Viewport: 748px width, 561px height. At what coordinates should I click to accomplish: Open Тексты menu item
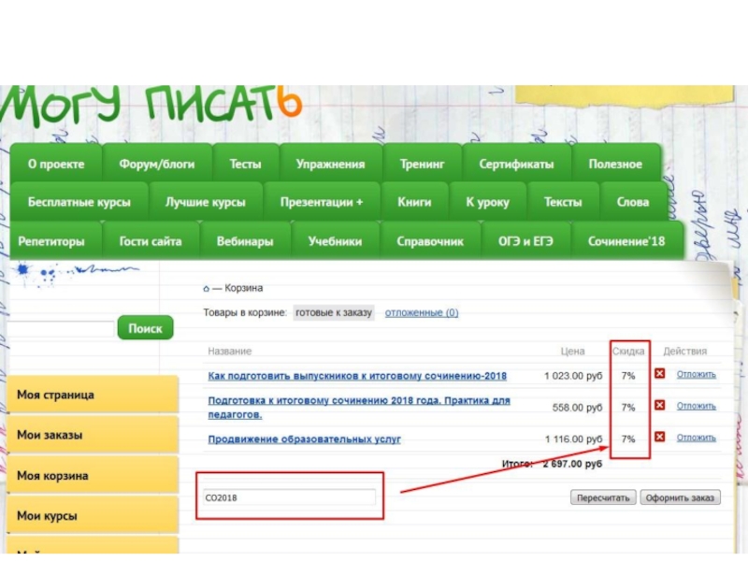[x=563, y=202]
